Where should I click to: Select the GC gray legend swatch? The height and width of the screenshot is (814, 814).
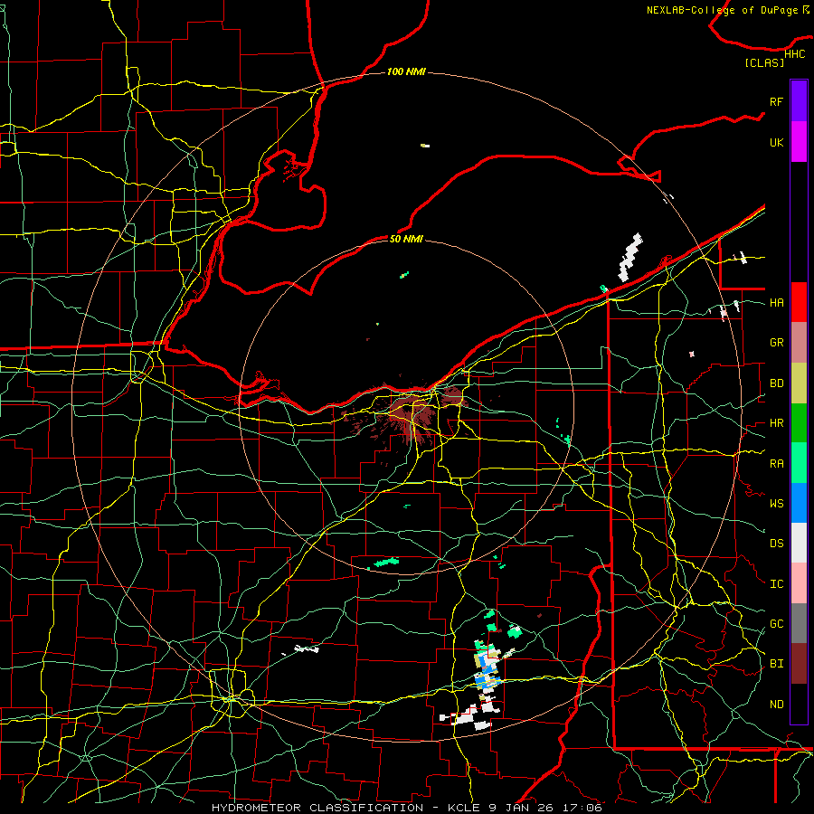click(x=799, y=623)
